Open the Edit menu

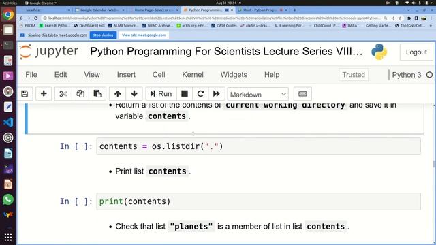61,75
